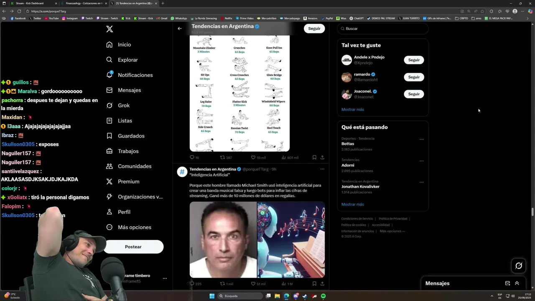
Task: Reply to AI post with 225 comments
Action: (x=195, y=284)
